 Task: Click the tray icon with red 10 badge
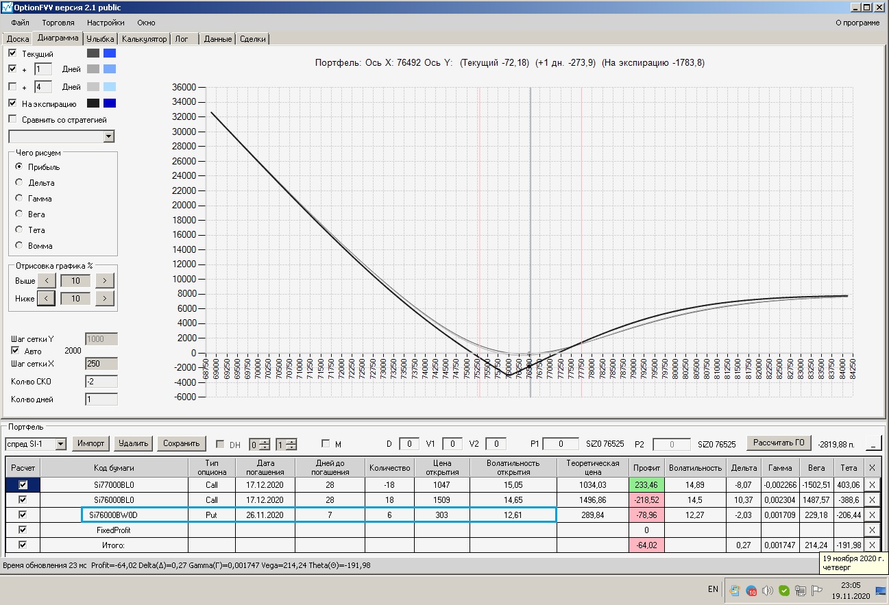(751, 590)
